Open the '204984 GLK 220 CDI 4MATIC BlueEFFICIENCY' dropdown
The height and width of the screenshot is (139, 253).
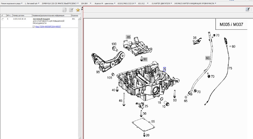pyautogui.click(x=60, y=3)
